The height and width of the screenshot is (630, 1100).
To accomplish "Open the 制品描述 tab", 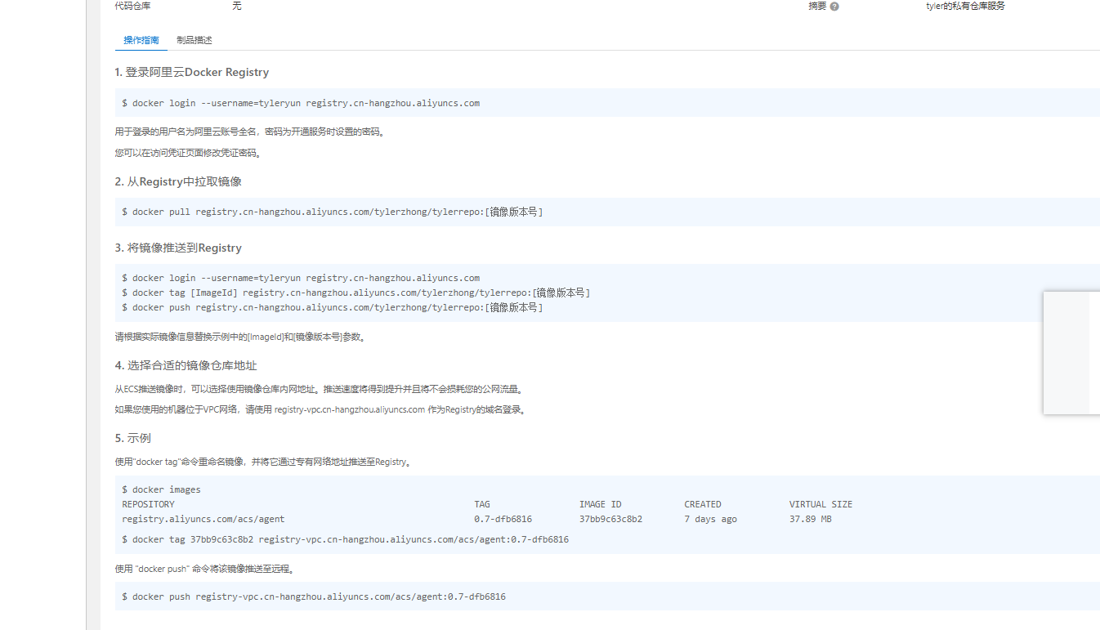I will (x=195, y=40).
